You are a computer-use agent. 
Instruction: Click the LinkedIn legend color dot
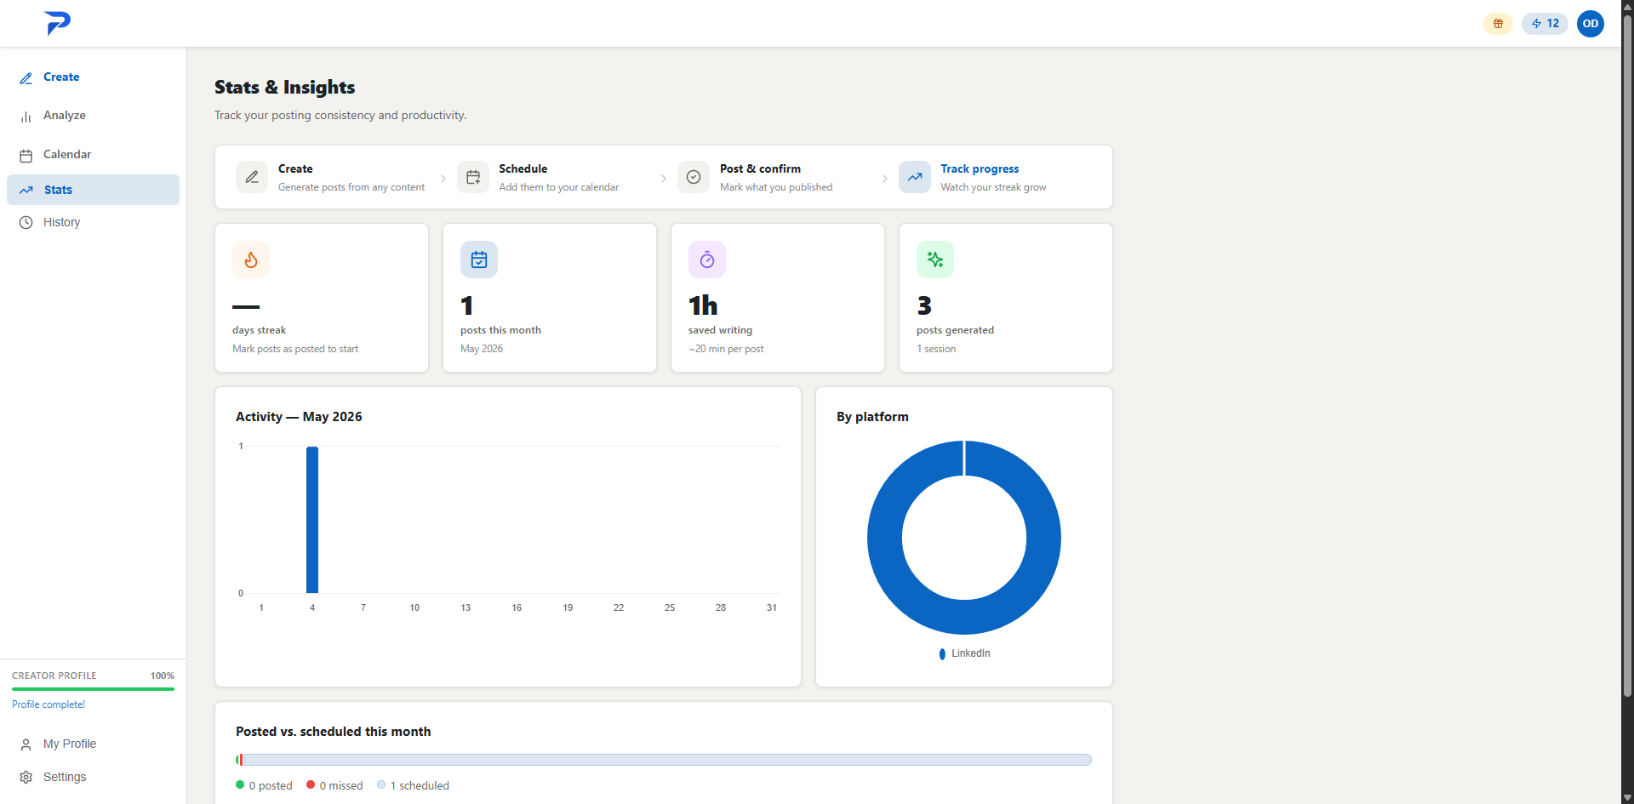(942, 653)
